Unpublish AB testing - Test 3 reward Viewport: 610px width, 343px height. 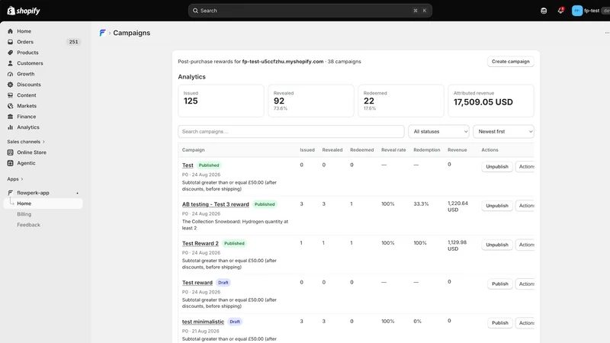[497, 205]
